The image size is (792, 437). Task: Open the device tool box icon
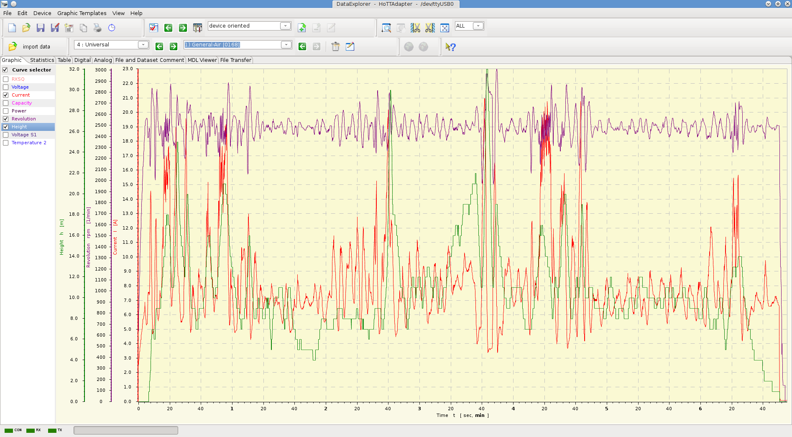(x=197, y=28)
